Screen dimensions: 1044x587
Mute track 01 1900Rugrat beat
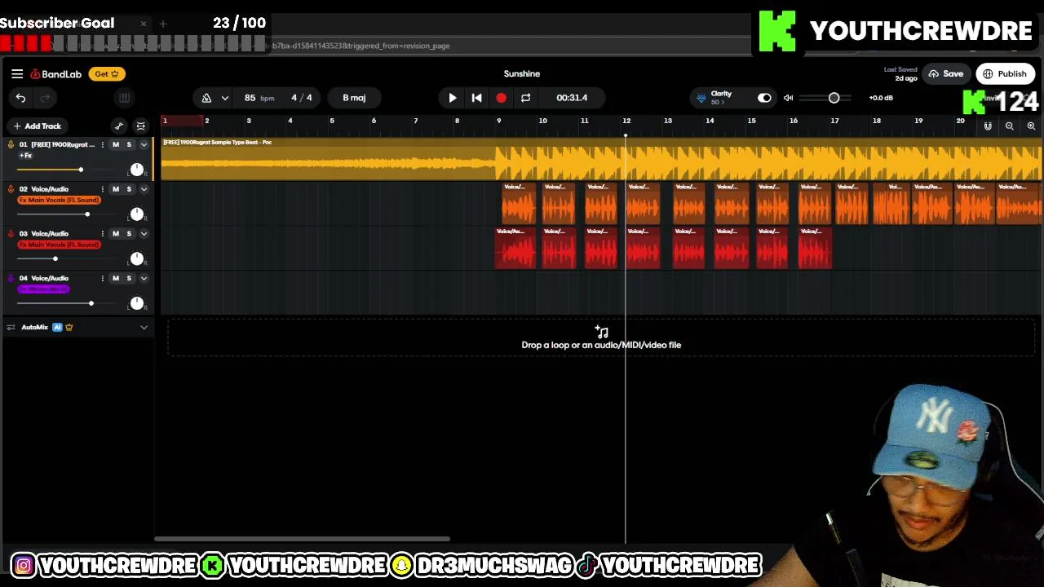tap(116, 144)
